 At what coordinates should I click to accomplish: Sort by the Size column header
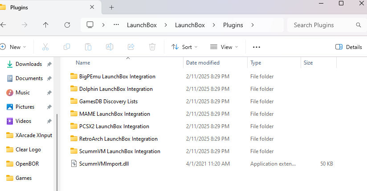[x=308, y=63]
